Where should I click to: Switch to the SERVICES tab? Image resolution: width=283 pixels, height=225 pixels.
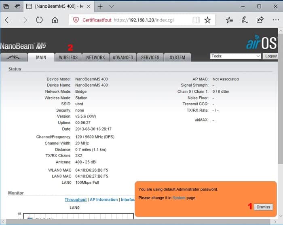click(150, 57)
